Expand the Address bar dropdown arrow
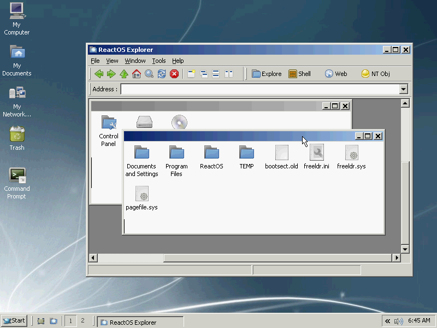Viewport: 437px width, 328px height. (x=403, y=89)
